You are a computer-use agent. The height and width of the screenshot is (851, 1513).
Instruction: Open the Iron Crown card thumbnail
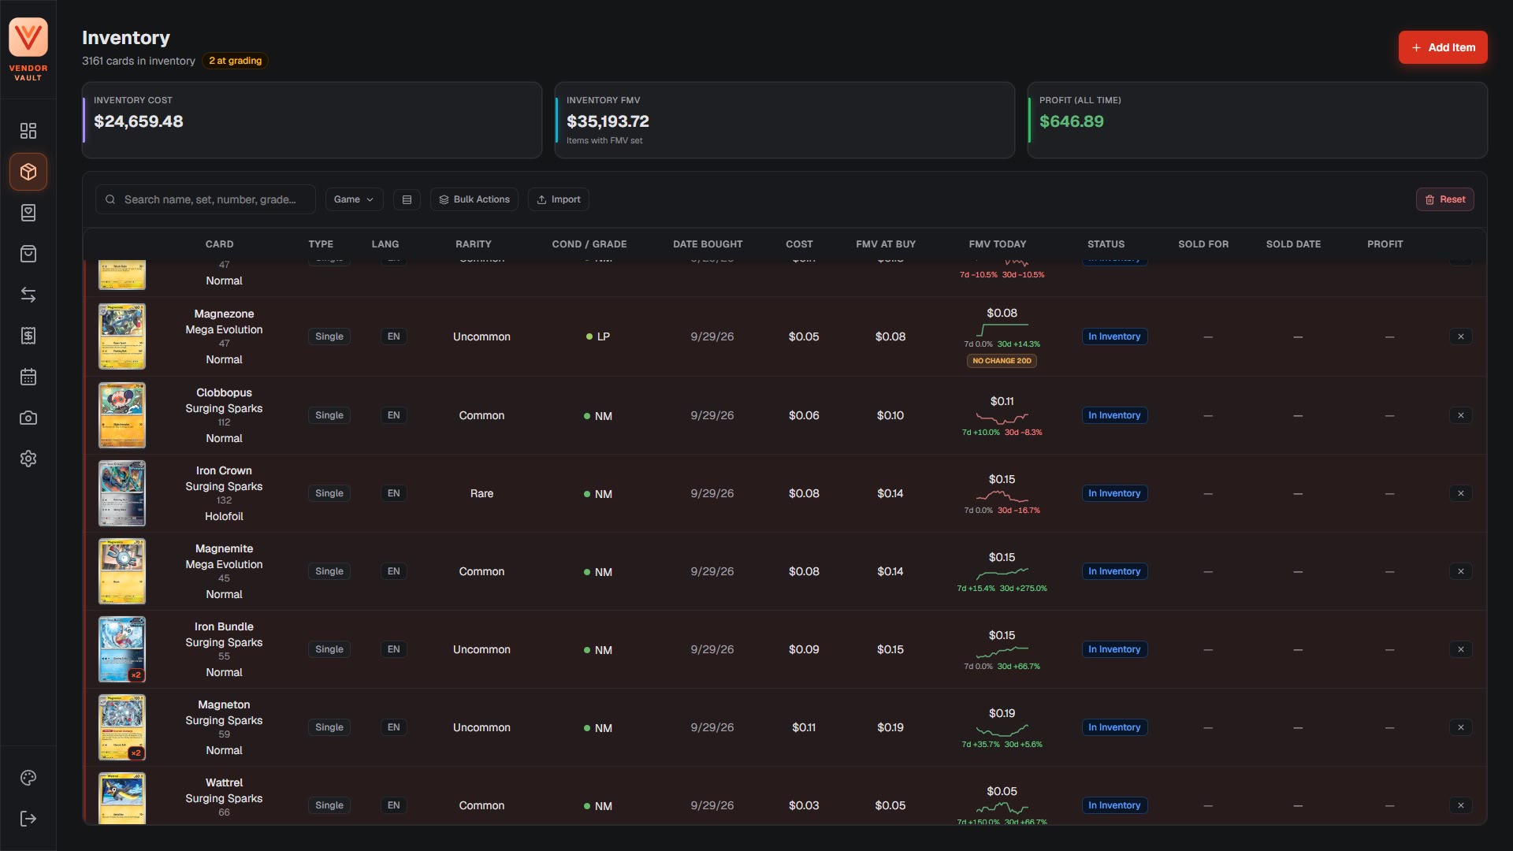pyautogui.click(x=122, y=493)
